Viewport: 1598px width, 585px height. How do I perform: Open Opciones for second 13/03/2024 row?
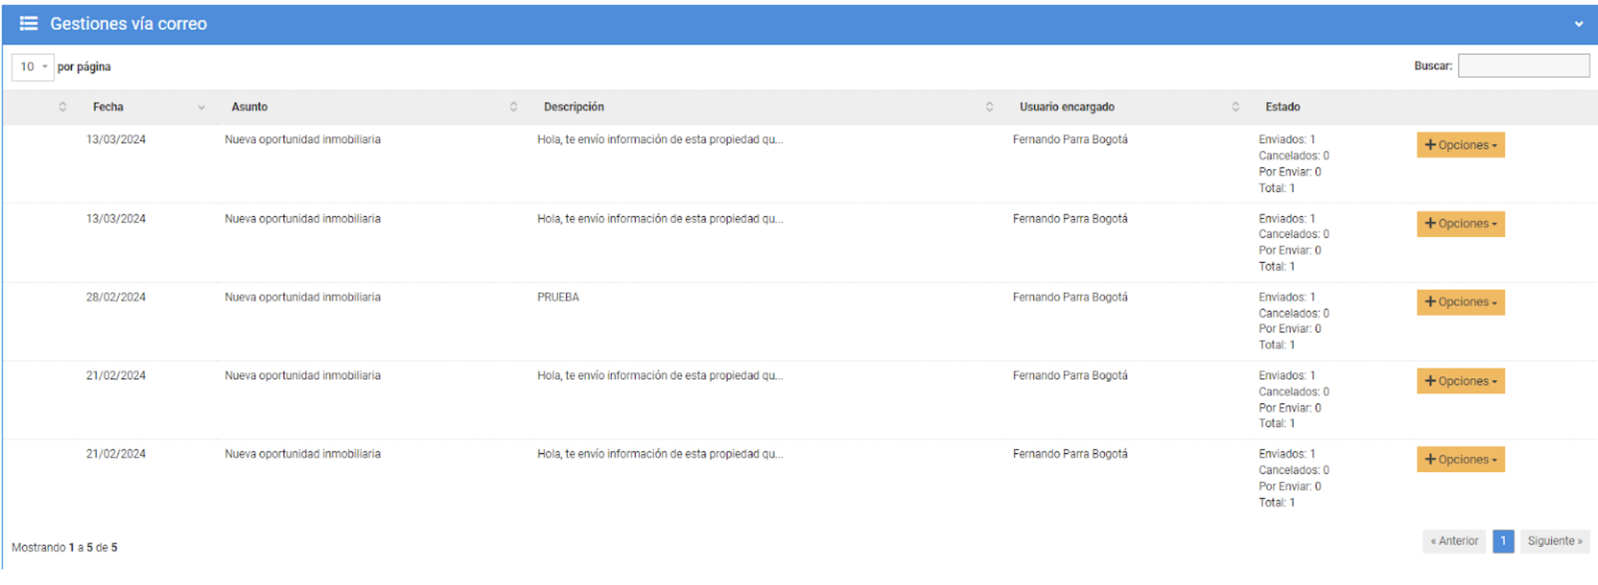click(1460, 224)
